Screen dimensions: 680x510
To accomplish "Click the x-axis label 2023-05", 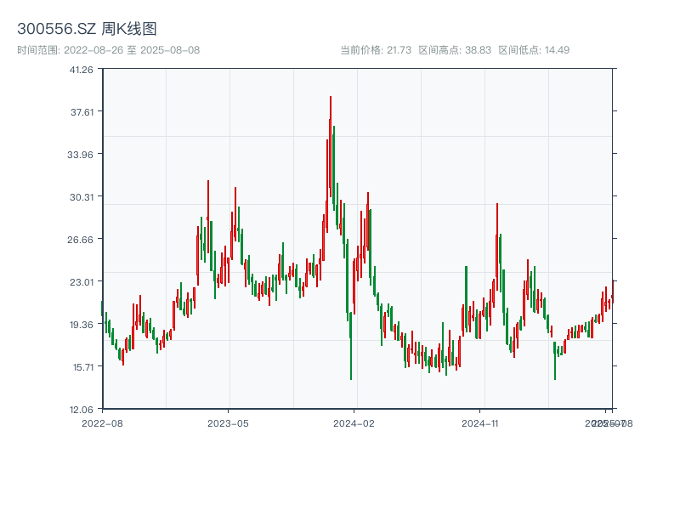I will [228, 423].
